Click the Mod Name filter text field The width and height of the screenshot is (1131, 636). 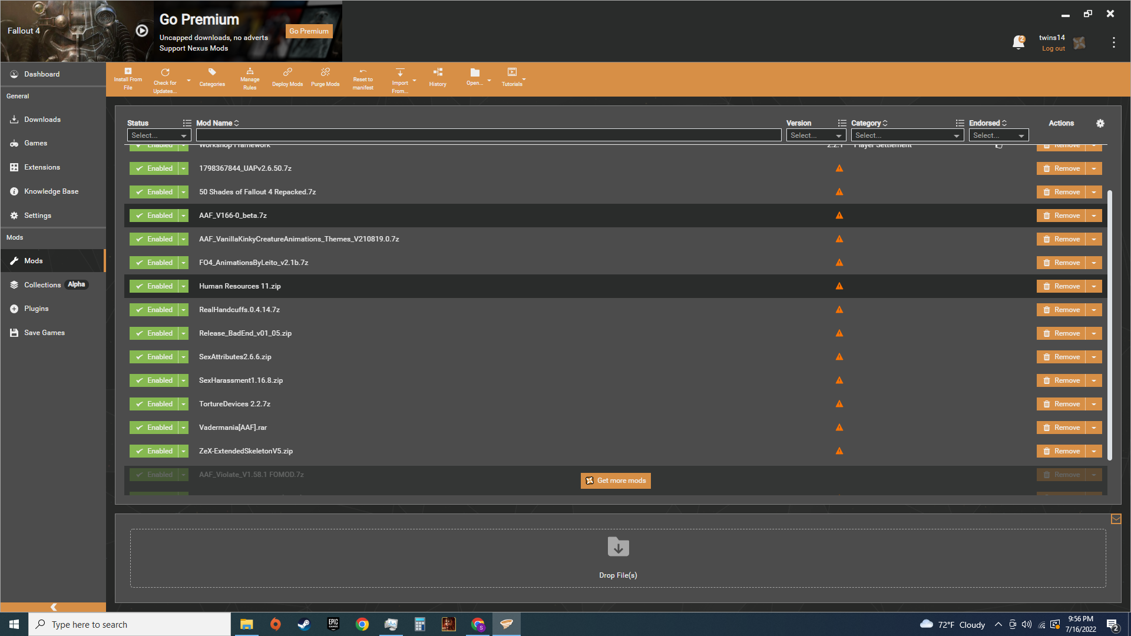[488, 135]
